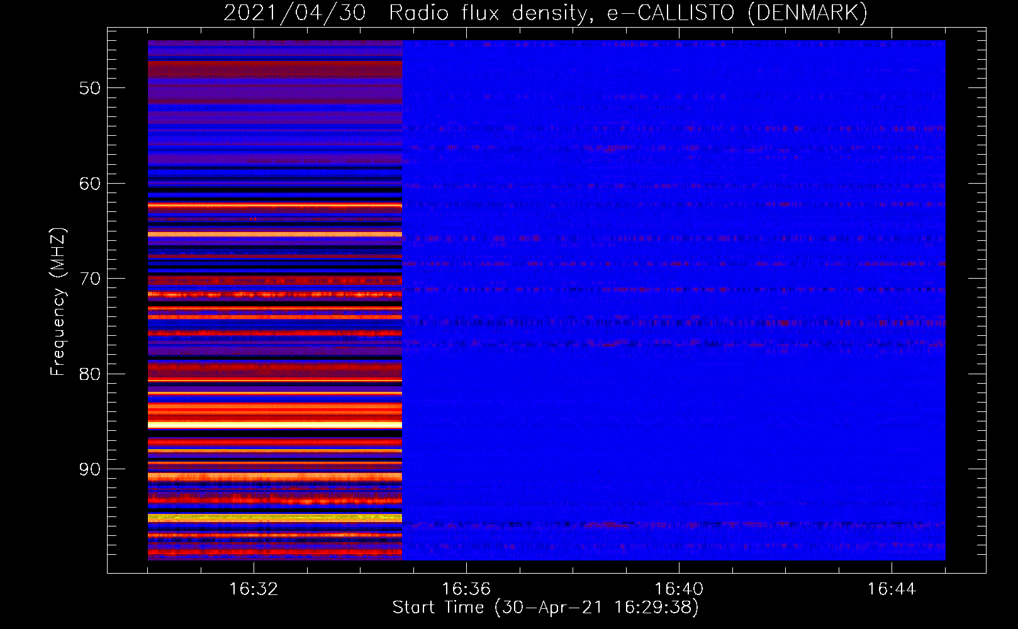The width and height of the screenshot is (1018, 629).
Task: Click the frequency tick label "80"
Action: [90, 374]
